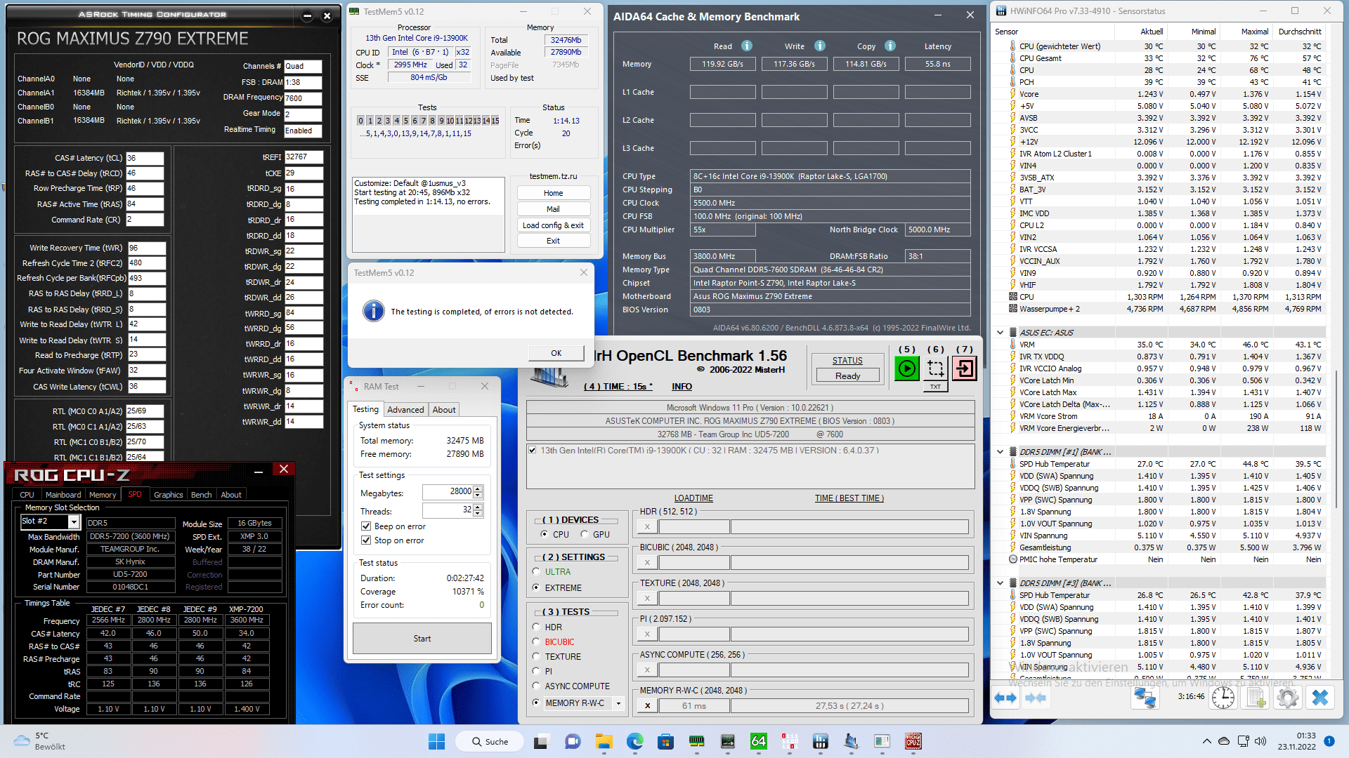
Task: Click blue X close sensors icon in HWiNFO
Action: 1320,697
